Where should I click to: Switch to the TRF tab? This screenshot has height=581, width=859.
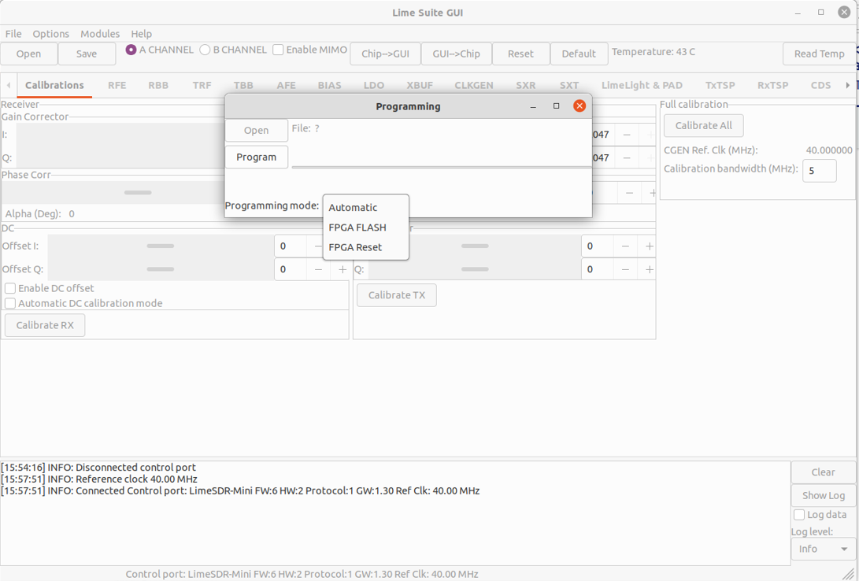click(202, 86)
